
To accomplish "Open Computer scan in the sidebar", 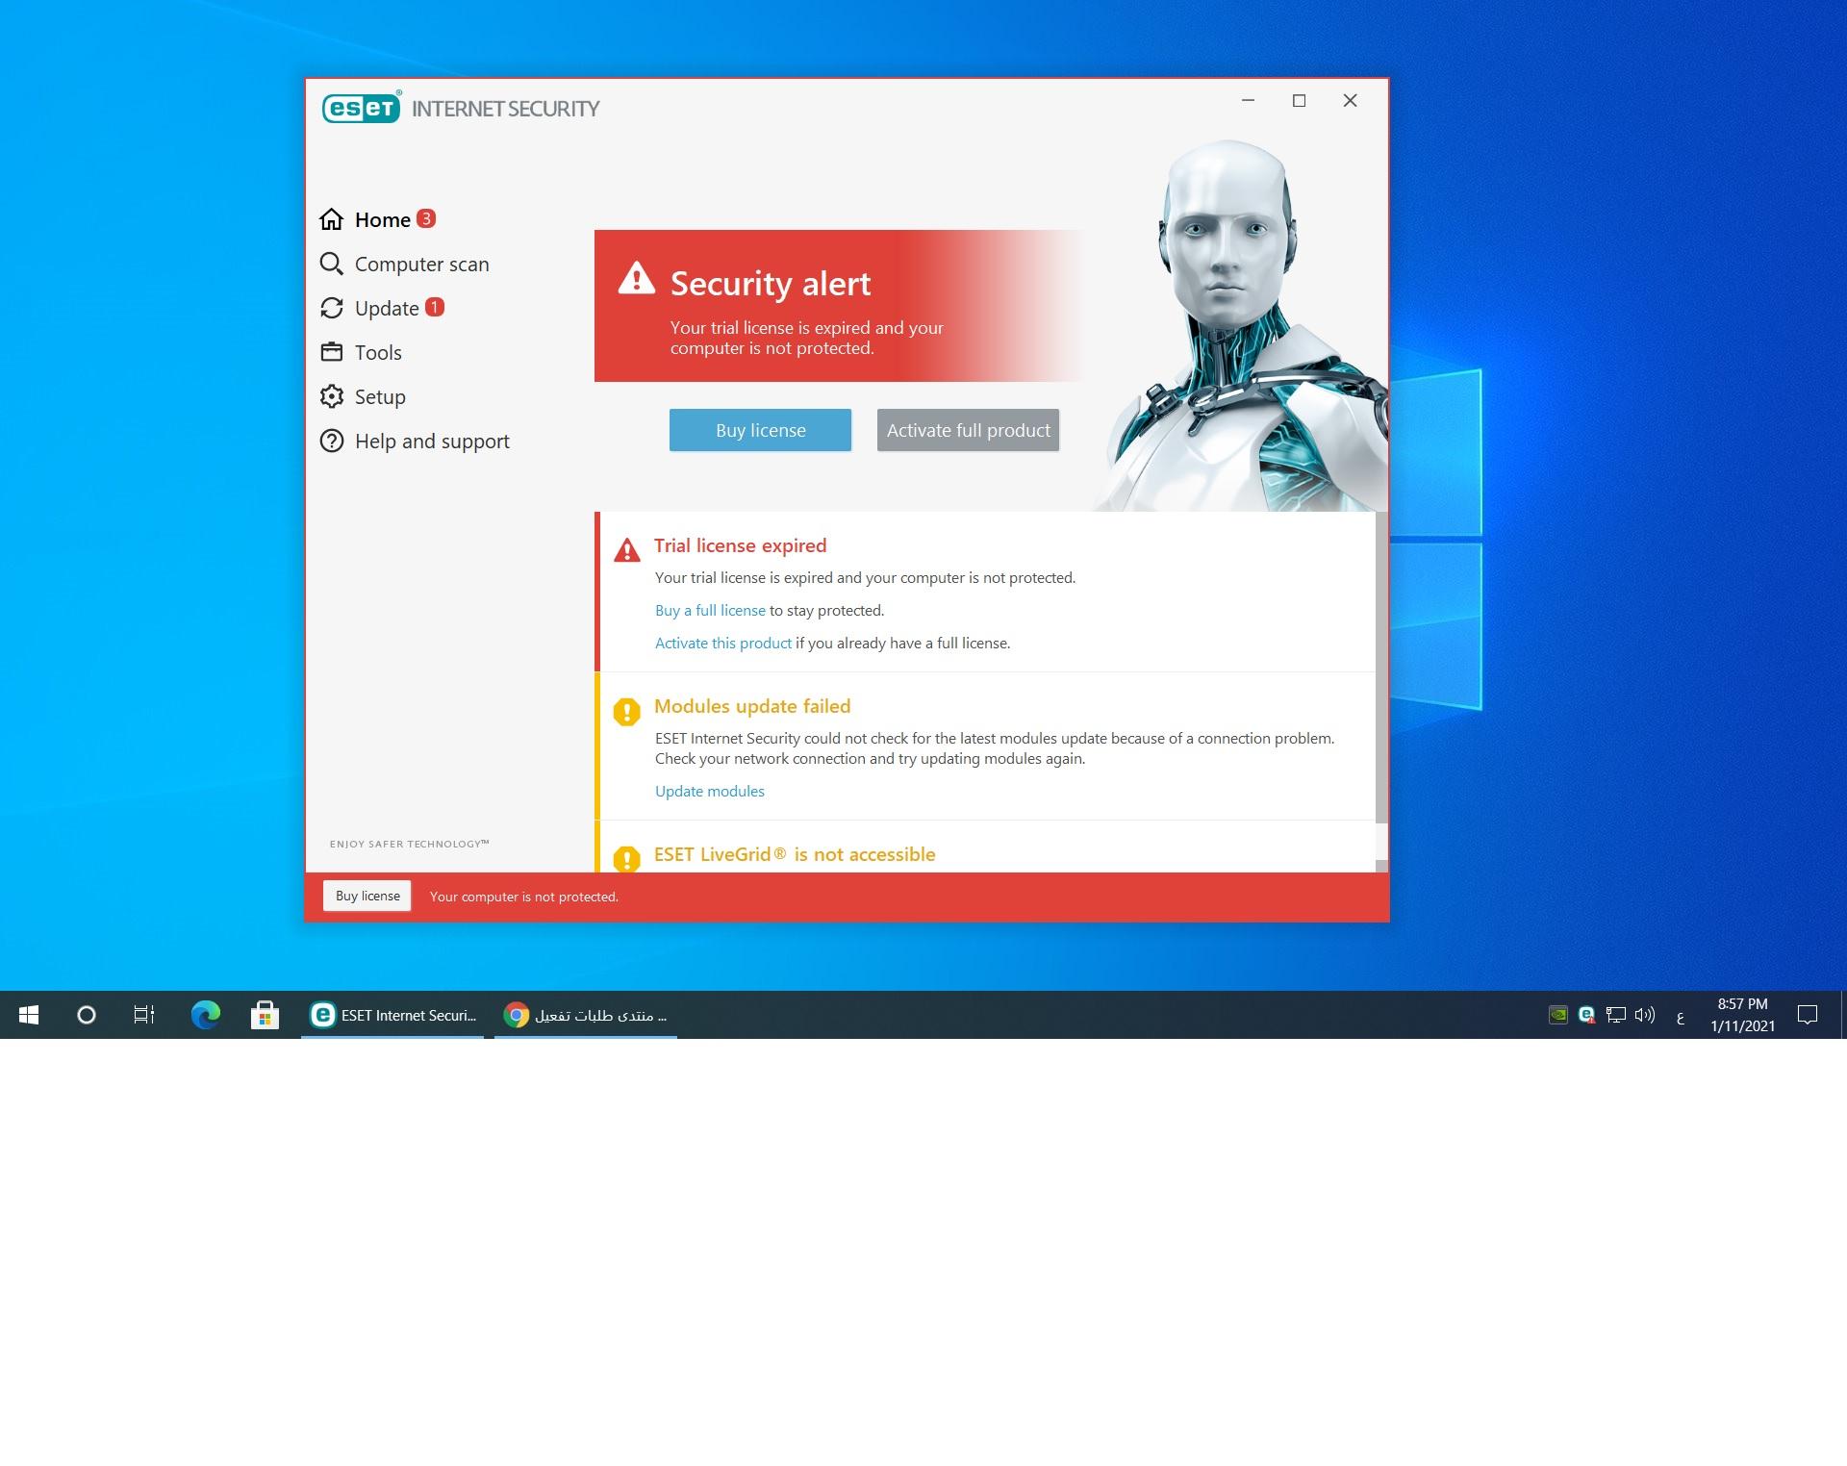I will coord(404,264).
